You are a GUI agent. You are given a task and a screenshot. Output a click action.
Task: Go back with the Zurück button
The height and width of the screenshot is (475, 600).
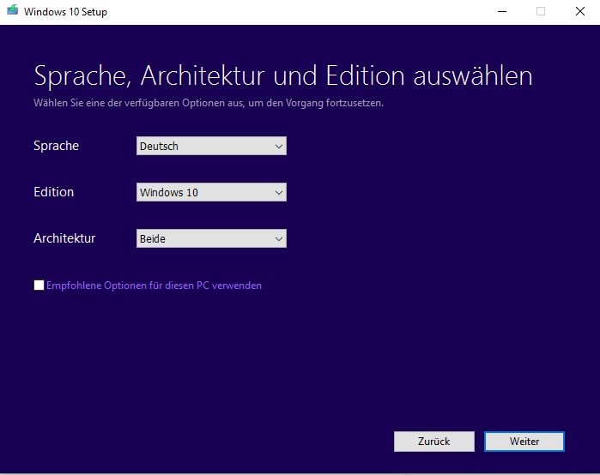(434, 442)
